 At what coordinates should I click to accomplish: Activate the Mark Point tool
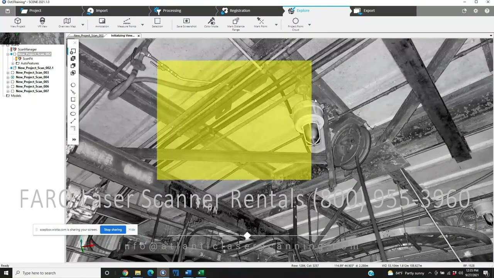point(261,23)
